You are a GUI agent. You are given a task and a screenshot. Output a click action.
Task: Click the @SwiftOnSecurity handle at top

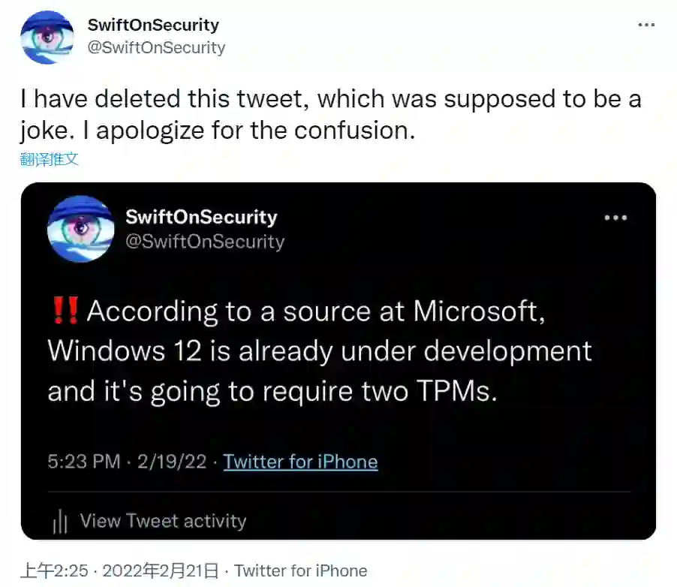pos(156,47)
